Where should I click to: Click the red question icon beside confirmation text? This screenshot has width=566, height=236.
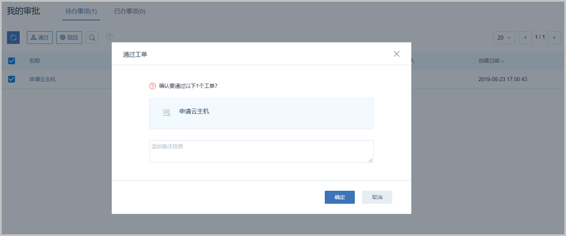point(152,86)
